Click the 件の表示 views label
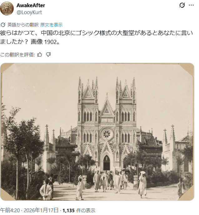This screenshot has width=199, height=215. 86,211
